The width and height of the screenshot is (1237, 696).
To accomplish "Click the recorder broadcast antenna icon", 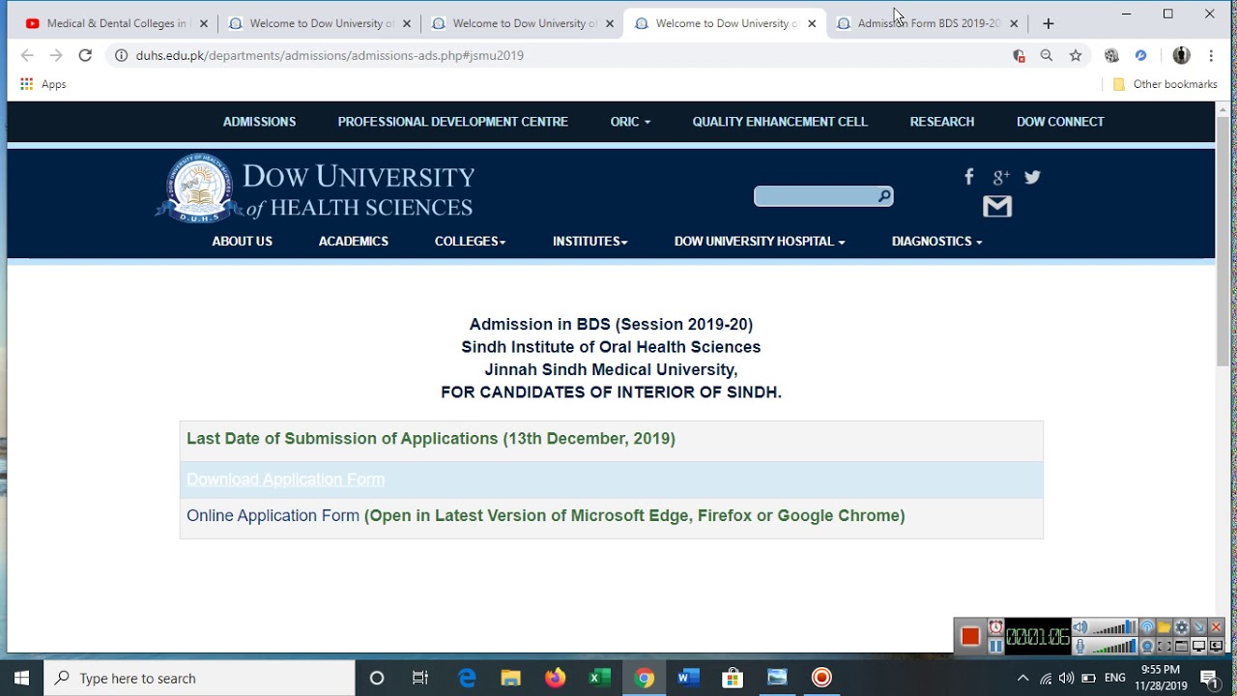I will [1147, 627].
